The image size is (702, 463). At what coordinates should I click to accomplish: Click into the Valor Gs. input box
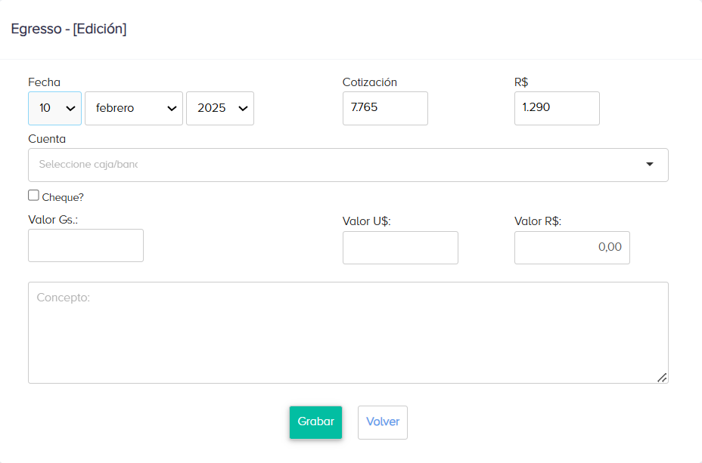click(x=85, y=245)
